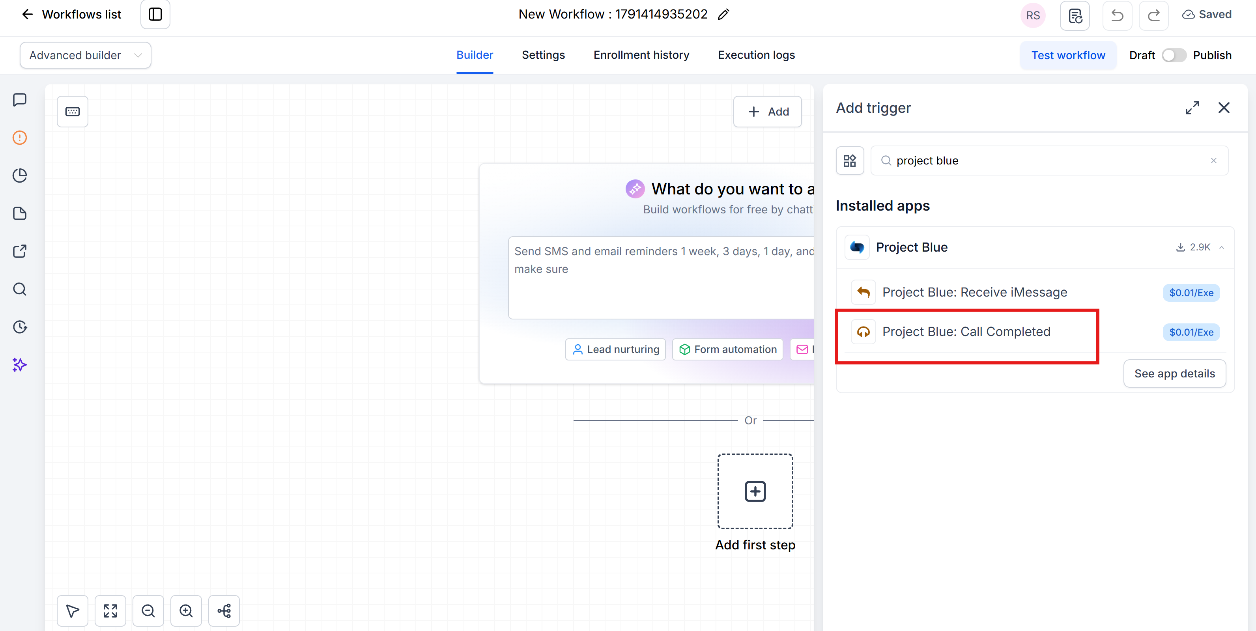Screen dimensions: 1256x631
Task: Open the orange warning alert icon
Action: (19, 138)
